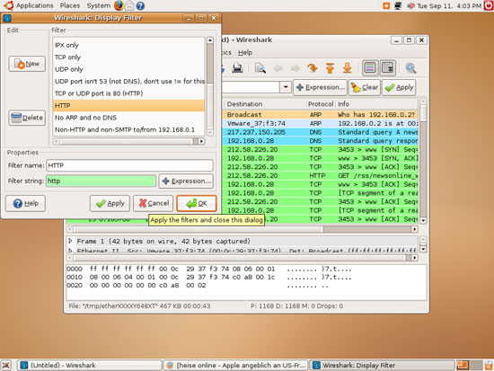Open the display filter dropdown arrow
This screenshot has height=371, width=494.
(286, 86)
